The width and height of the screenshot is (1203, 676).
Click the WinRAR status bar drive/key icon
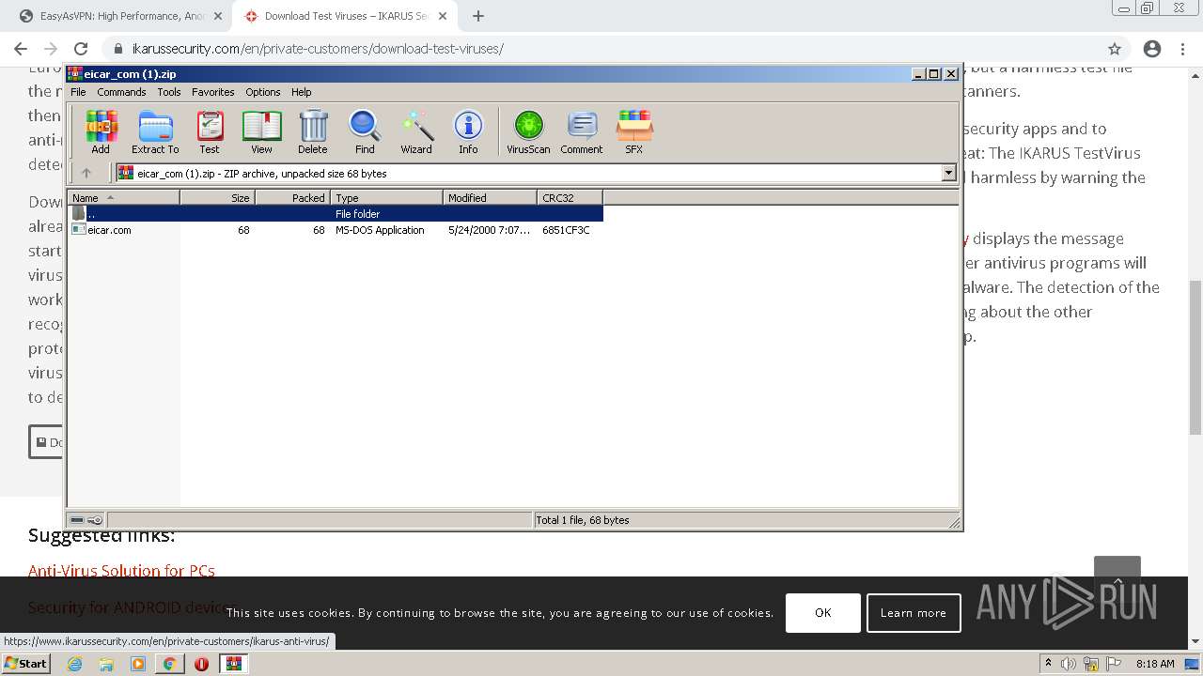[86, 520]
